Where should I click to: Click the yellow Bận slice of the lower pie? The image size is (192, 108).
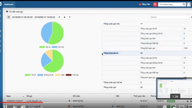coord(50,54)
